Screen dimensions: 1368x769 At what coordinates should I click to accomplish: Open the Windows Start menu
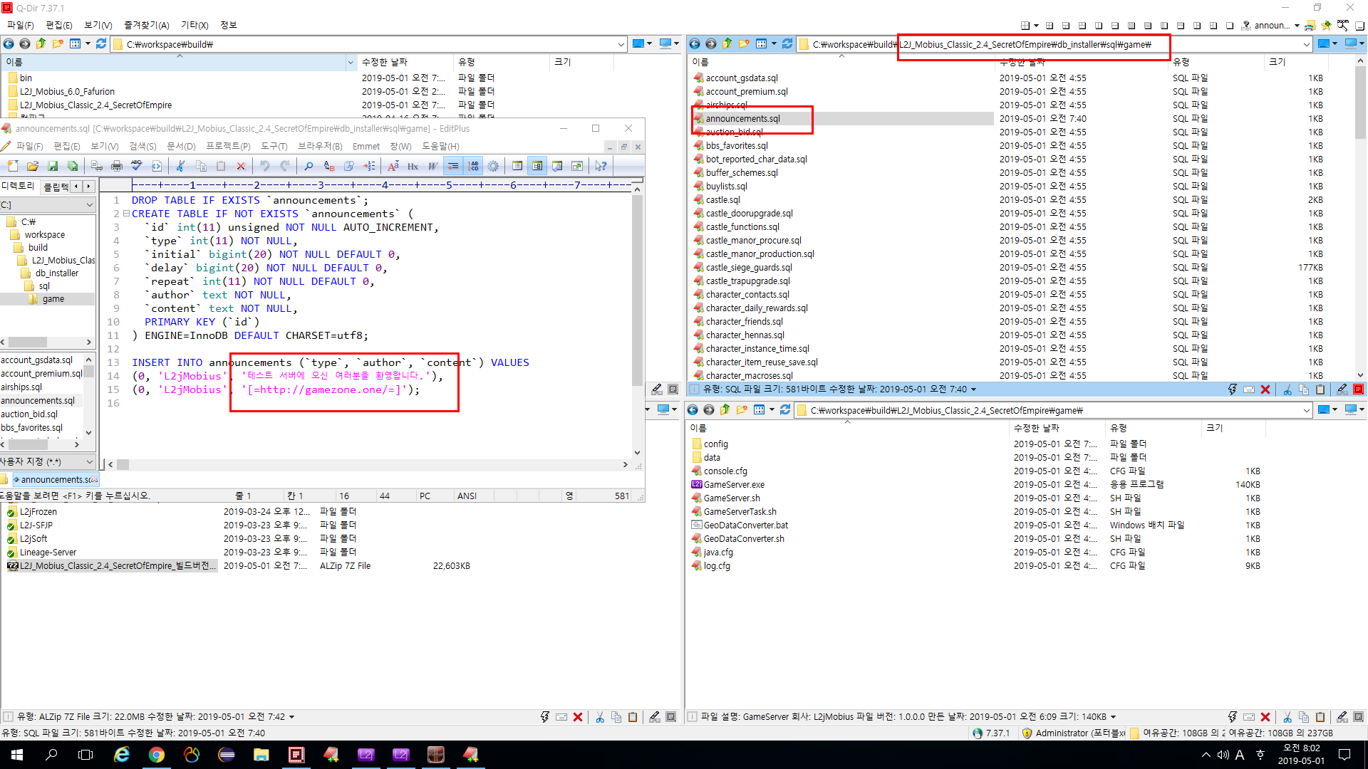(17, 755)
